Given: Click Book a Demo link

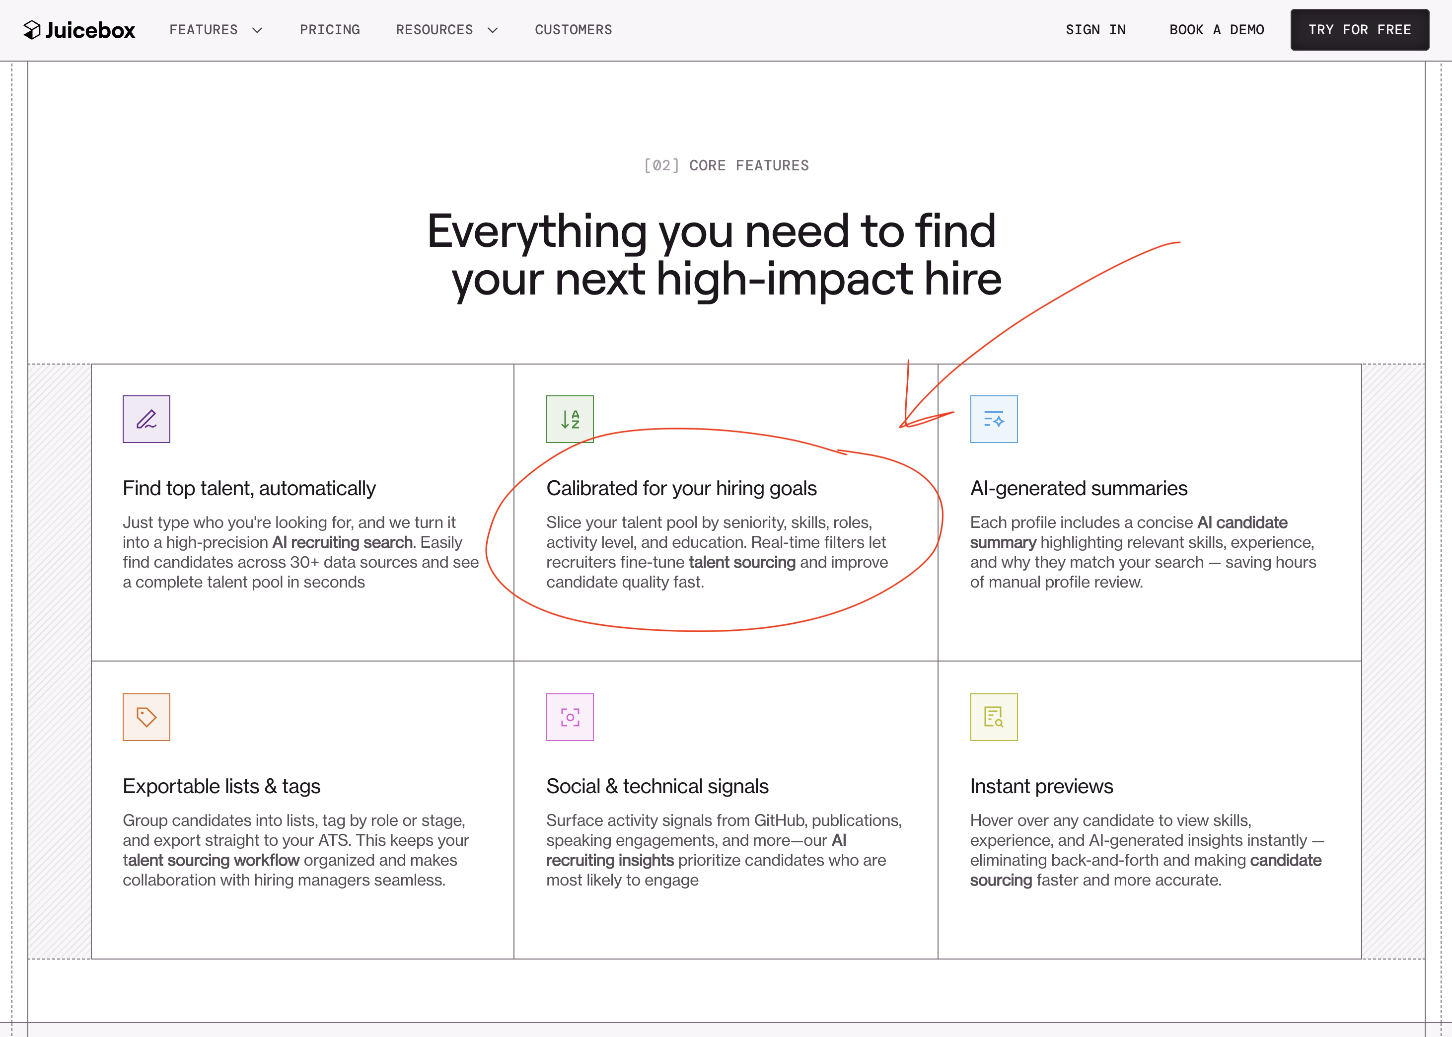Looking at the screenshot, I should (x=1217, y=30).
